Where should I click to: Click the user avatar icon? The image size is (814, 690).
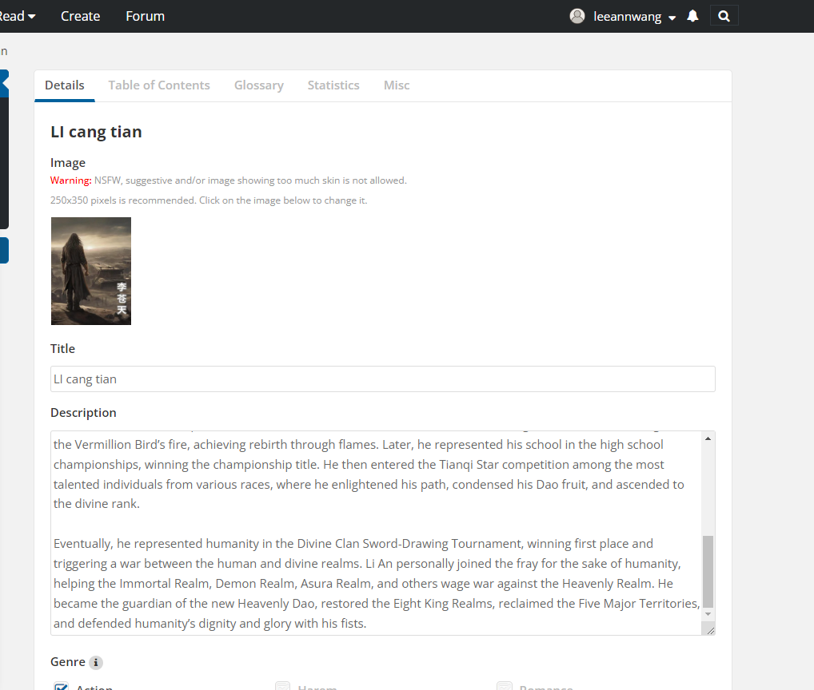[x=577, y=16]
